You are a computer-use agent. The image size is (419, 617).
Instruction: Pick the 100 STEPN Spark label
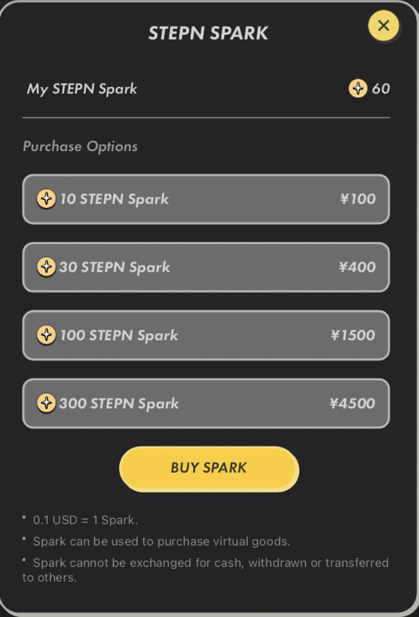pyautogui.click(x=119, y=335)
